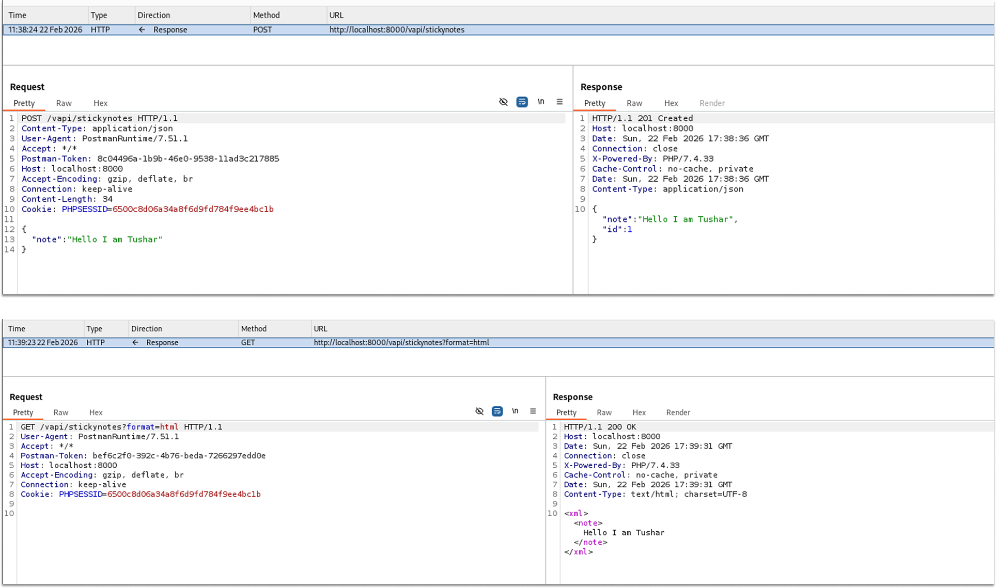Select GET stickynotes?format=html history row
The image size is (996, 588).
(x=401, y=342)
